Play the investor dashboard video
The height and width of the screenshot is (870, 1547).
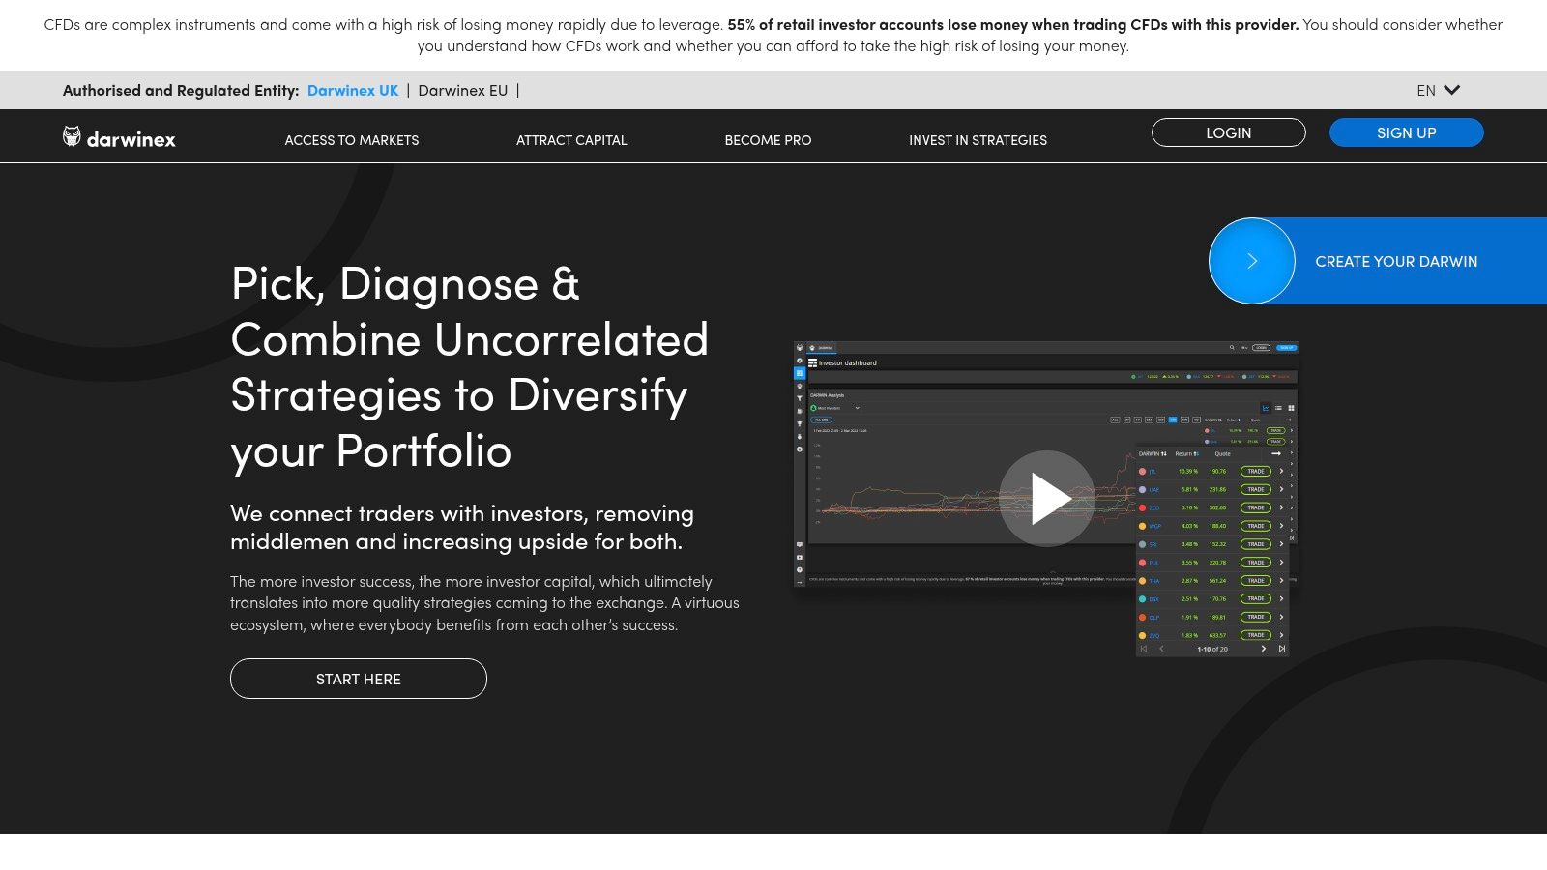(1047, 499)
